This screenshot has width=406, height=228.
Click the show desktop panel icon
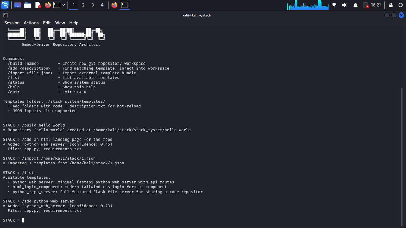pos(17,5)
